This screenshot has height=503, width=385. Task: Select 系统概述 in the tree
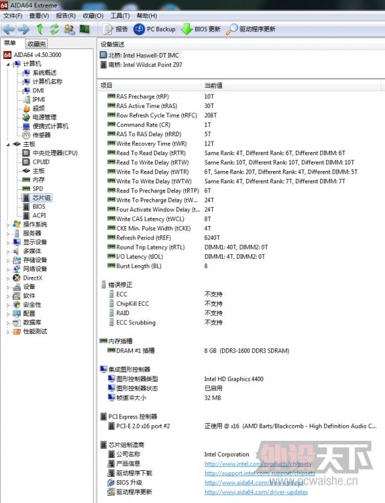pos(45,73)
